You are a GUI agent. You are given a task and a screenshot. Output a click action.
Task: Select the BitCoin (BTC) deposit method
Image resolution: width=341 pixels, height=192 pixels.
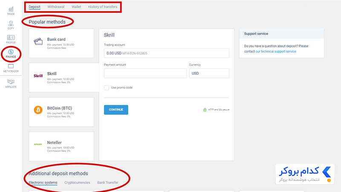tap(61, 112)
